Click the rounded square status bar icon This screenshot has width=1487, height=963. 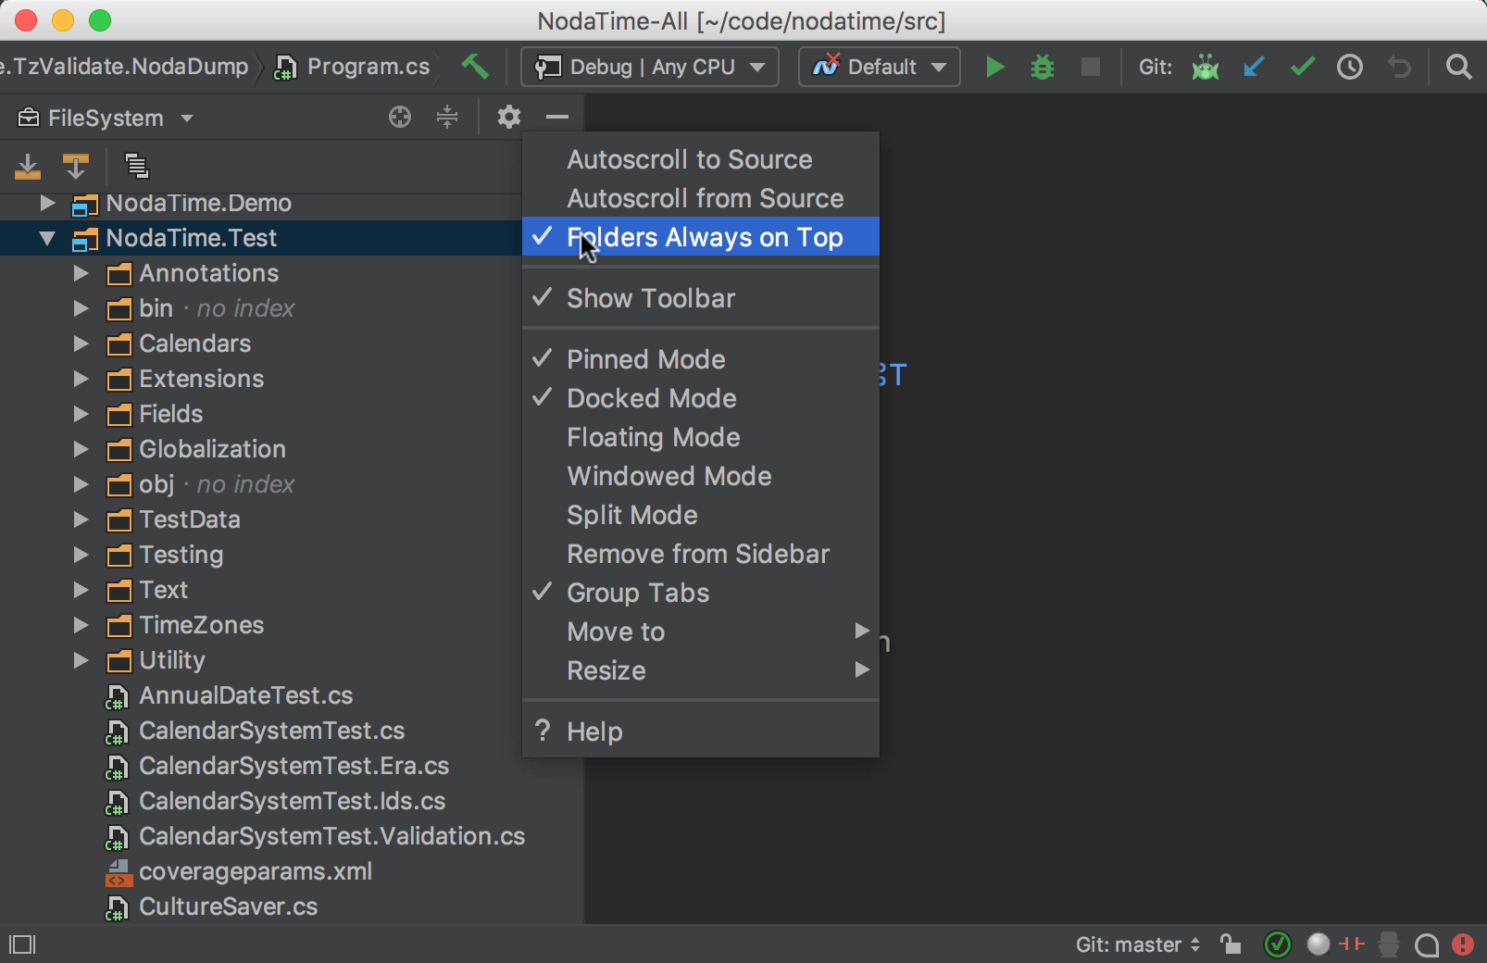tap(1427, 944)
